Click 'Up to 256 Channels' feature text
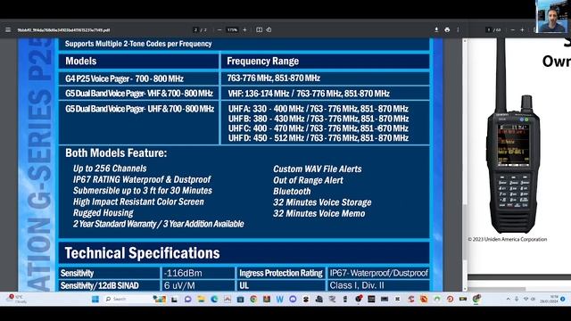571x321 pixels. [x=110, y=169]
